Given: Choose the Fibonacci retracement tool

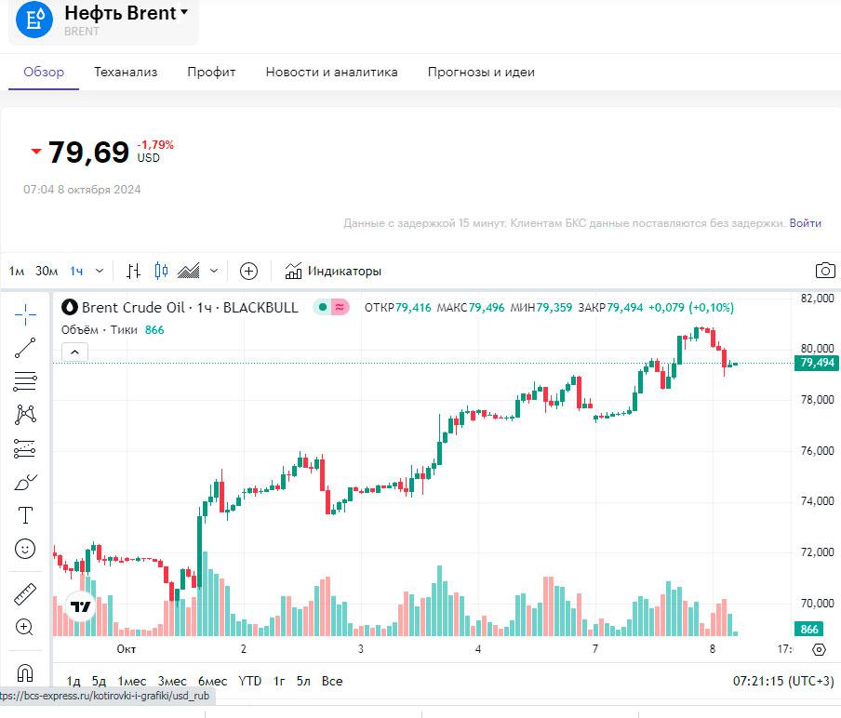Looking at the screenshot, I should click(25, 380).
